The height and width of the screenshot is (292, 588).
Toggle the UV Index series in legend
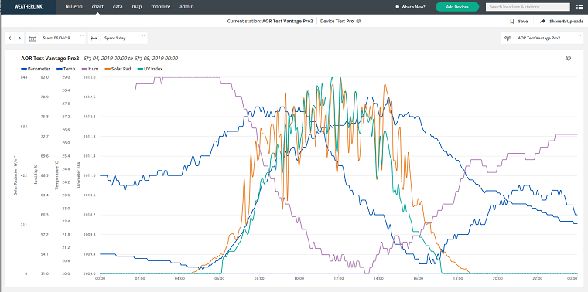click(x=150, y=69)
